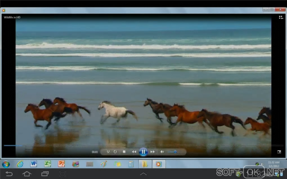Viewport: 287px width, 179px height.
Task: Click the Windows Media Player title icon
Action: 3,10
